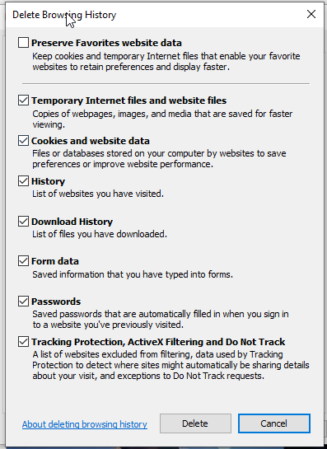Click the bold Cookies and website data label

click(x=91, y=141)
